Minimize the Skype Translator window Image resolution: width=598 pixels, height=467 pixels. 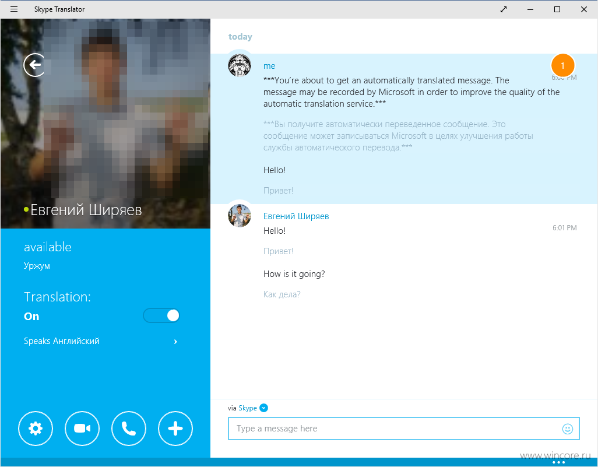[x=530, y=9]
